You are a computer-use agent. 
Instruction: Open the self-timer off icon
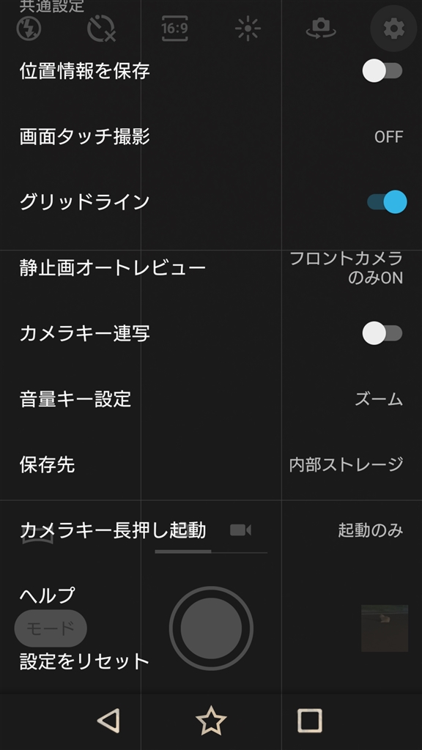(101, 29)
